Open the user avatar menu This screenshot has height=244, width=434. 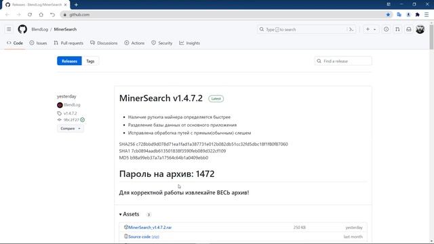click(x=420, y=29)
